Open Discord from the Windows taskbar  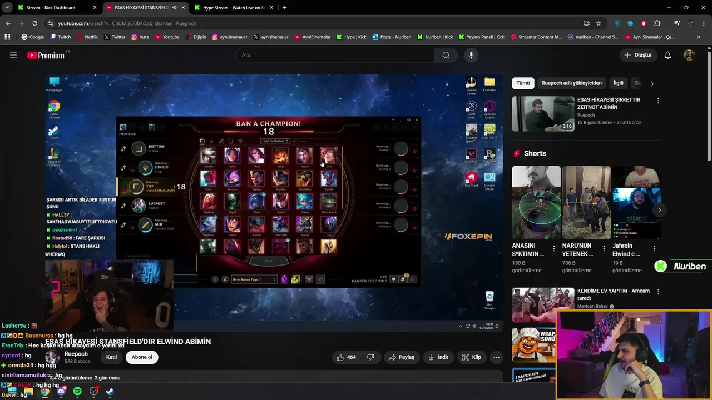pos(61,392)
